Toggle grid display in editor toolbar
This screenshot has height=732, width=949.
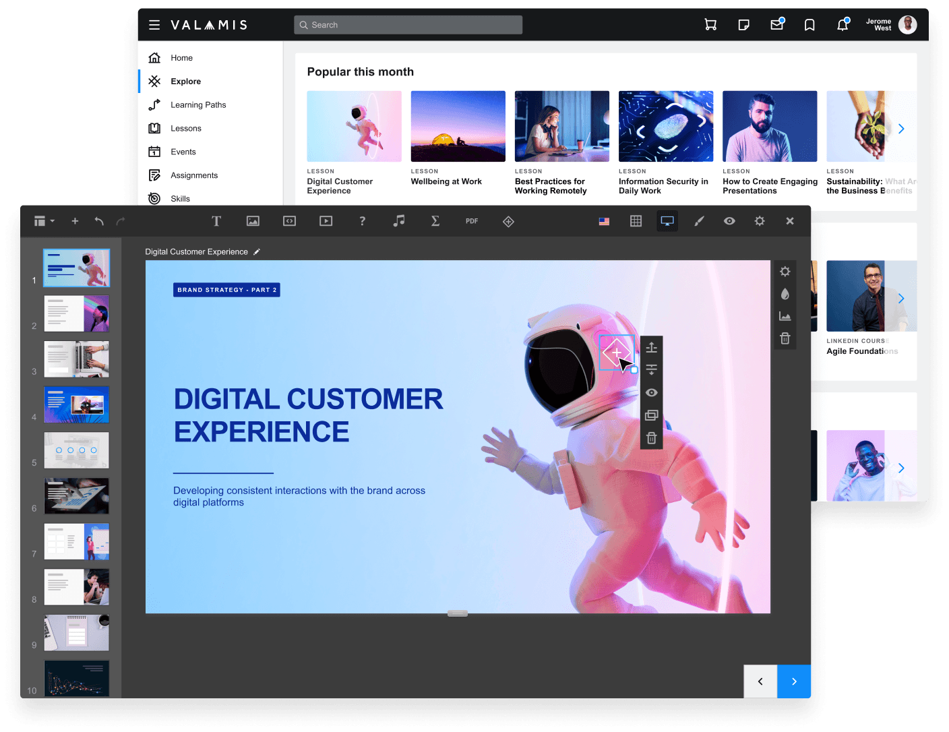636,221
